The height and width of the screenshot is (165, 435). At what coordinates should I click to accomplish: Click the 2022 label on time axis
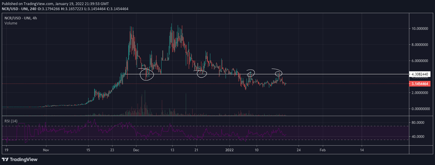point(229,149)
